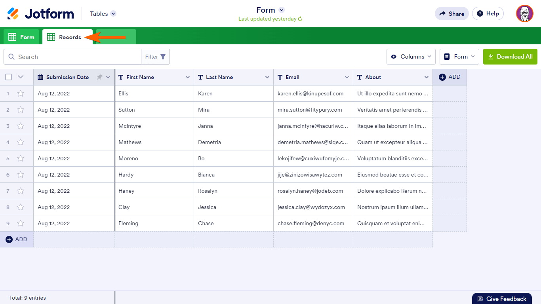Open the user avatar profile menu
This screenshot has width=541, height=304.
point(525,13)
